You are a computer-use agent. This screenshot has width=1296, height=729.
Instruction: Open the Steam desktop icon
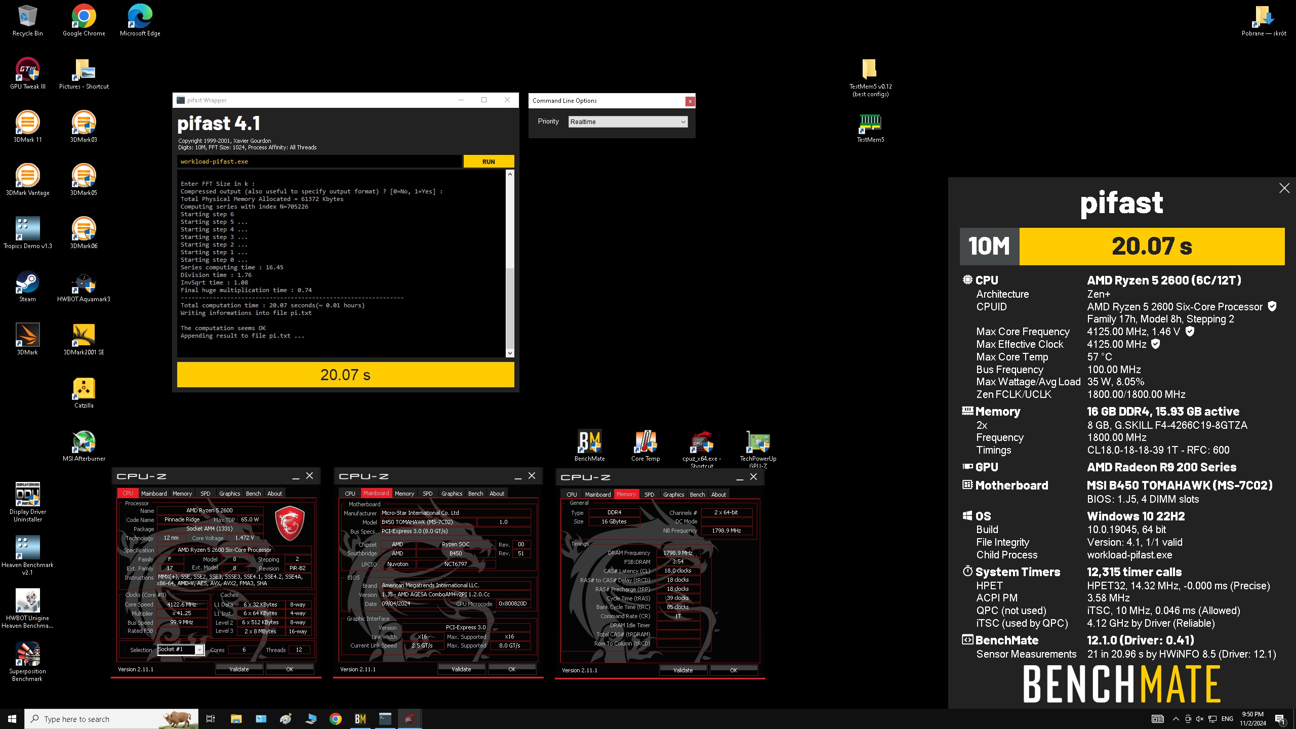27,287
